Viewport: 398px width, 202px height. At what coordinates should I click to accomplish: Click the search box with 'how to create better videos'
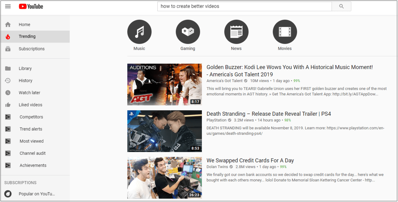[244, 7]
